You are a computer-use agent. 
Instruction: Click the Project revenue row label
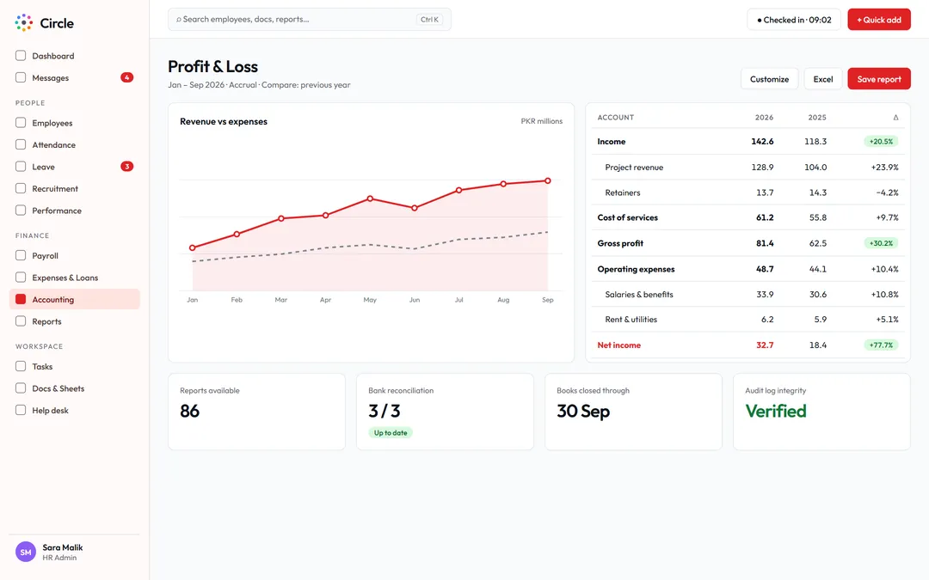pos(634,168)
